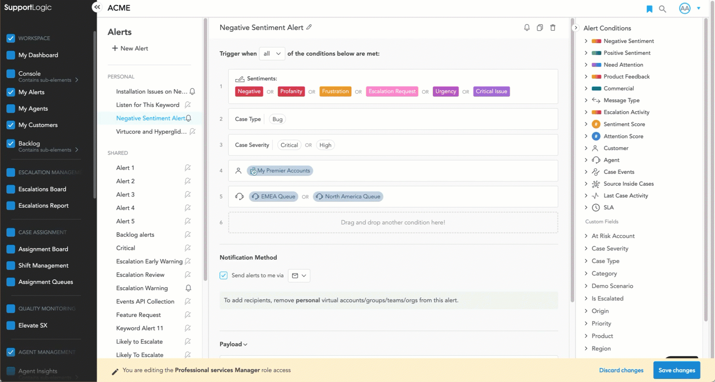Click the Bug case type chip
The width and height of the screenshot is (715, 382).
[x=277, y=119]
